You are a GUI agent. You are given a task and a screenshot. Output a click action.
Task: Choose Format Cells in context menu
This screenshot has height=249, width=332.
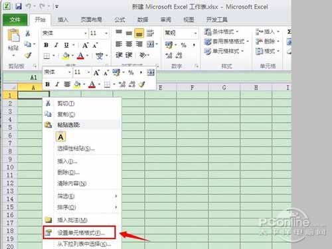click(80, 232)
